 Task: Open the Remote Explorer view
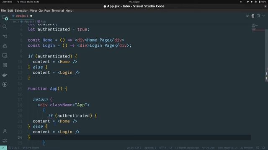(5, 55)
